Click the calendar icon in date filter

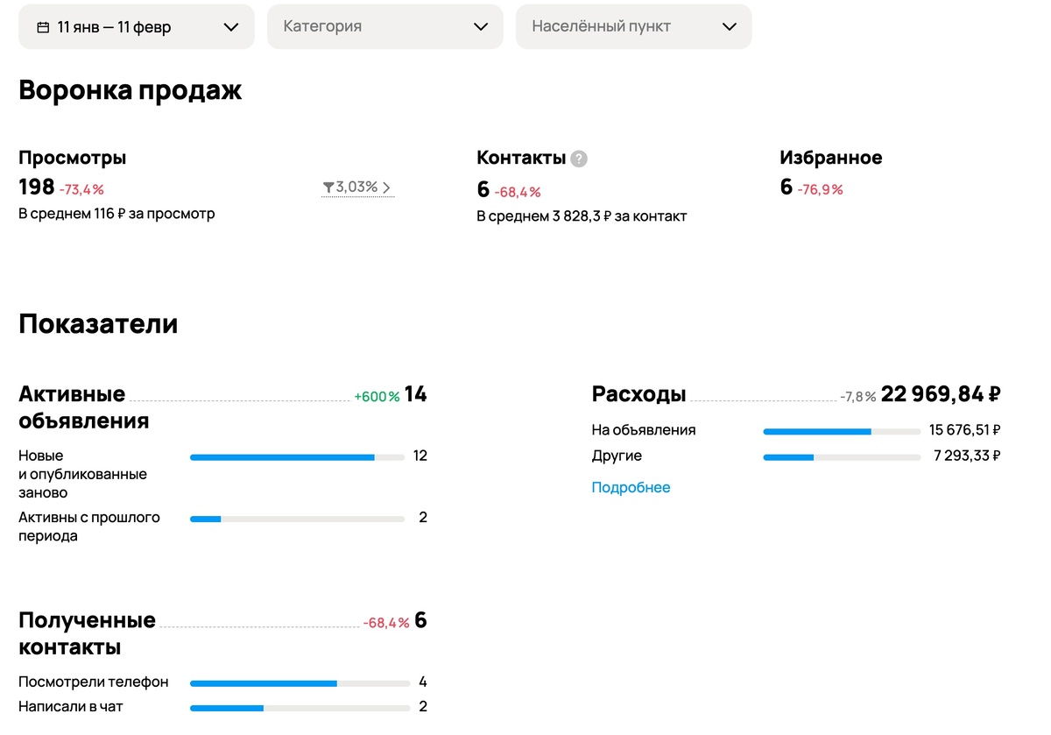click(43, 27)
